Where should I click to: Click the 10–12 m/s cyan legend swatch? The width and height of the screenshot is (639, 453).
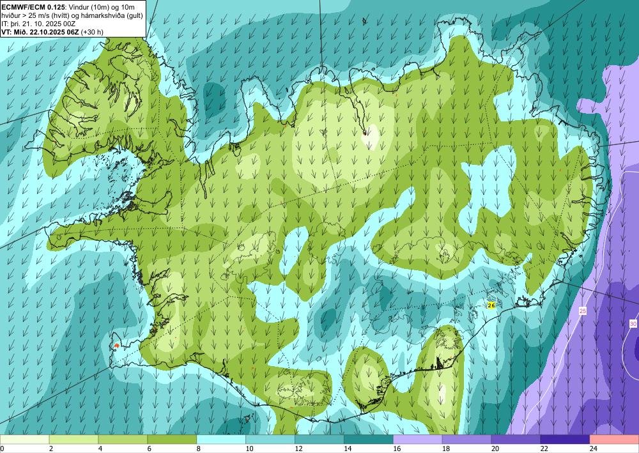(x=270, y=440)
